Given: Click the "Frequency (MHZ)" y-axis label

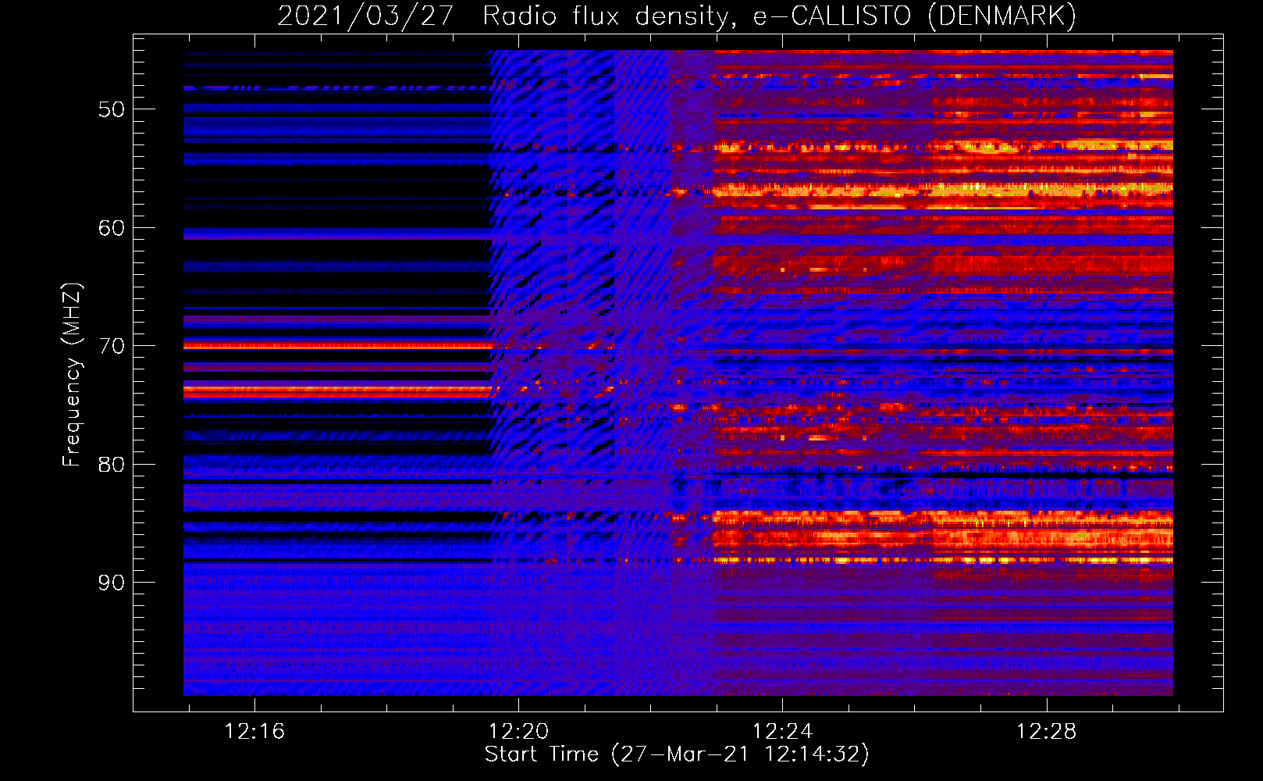Looking at the screenshot, I should pos(71,374).
